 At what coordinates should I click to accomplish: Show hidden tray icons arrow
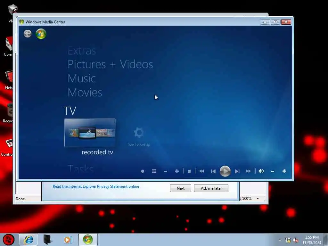280,240
